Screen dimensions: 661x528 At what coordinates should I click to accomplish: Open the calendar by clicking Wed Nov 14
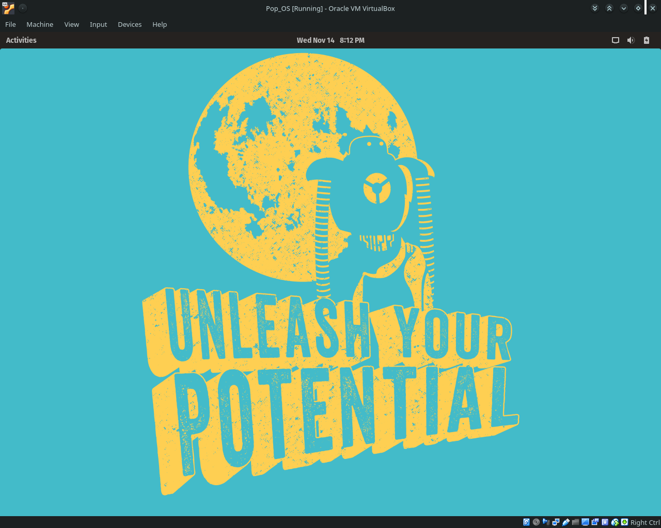coord(330,40)
